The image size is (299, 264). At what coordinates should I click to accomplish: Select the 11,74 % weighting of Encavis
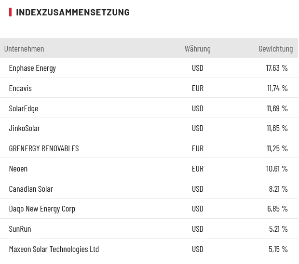tap(277, 88)
